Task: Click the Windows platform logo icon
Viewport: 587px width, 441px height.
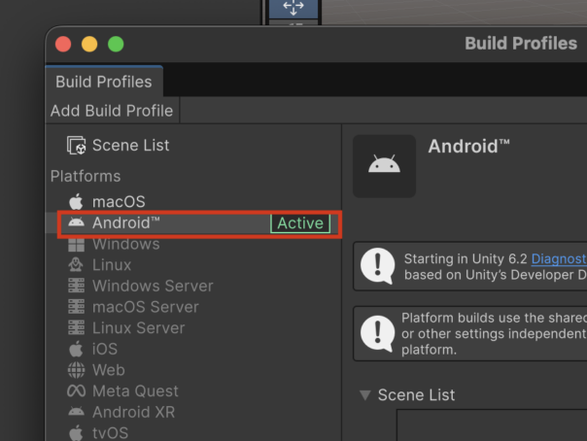Action: click(x=76, y=244)
